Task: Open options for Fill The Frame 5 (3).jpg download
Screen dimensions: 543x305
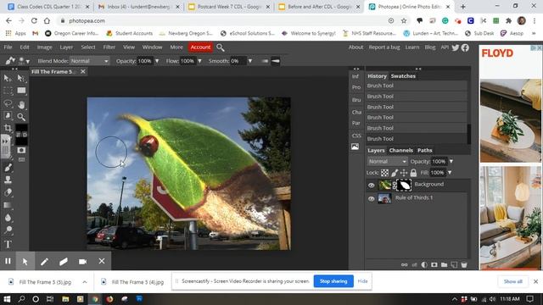Action: pyautogui.click(x=85, y=282)
